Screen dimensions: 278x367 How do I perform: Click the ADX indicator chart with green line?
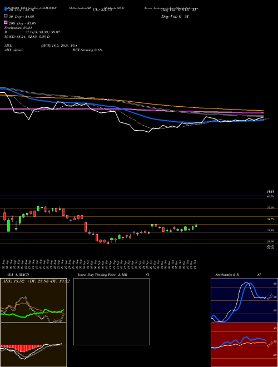[33, 300]
